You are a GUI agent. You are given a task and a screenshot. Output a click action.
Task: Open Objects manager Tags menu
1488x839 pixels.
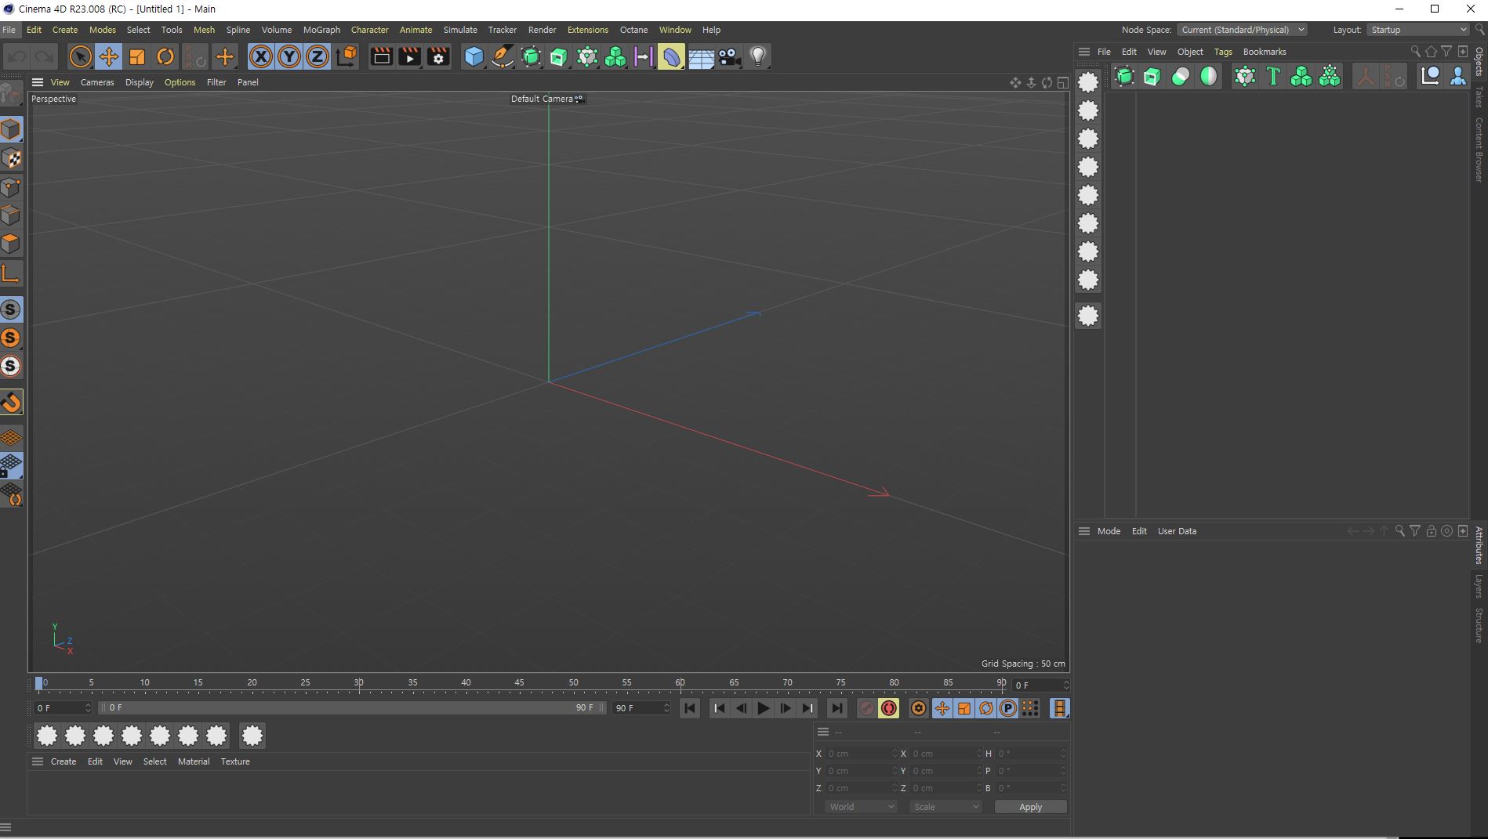[x=1223, y=52]
